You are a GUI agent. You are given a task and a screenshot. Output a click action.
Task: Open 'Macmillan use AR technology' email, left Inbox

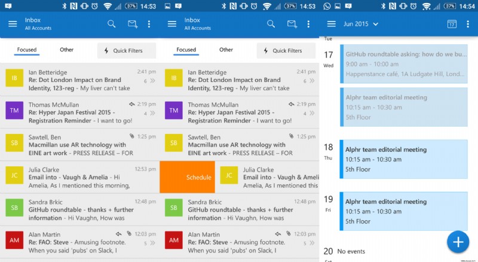click(x=79, y=145)
